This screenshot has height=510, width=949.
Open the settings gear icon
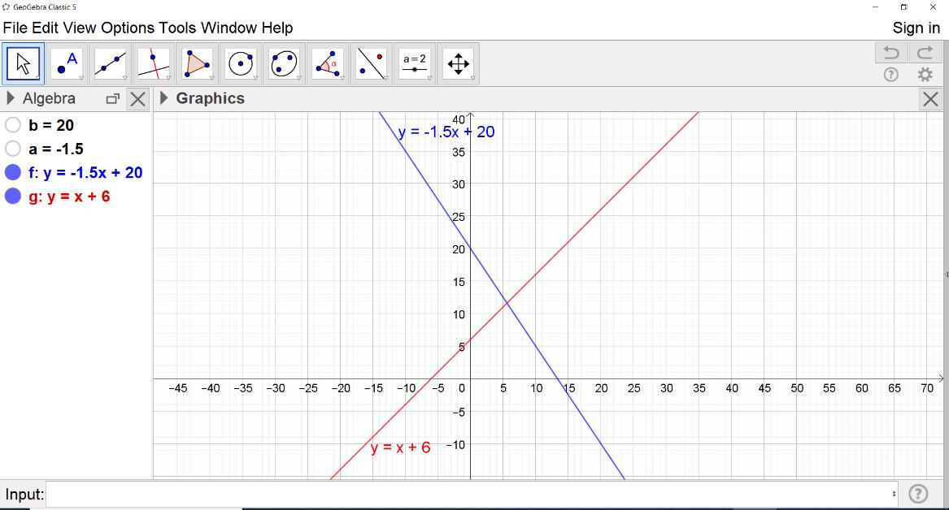pyautogui.click(x=925, y=75)
